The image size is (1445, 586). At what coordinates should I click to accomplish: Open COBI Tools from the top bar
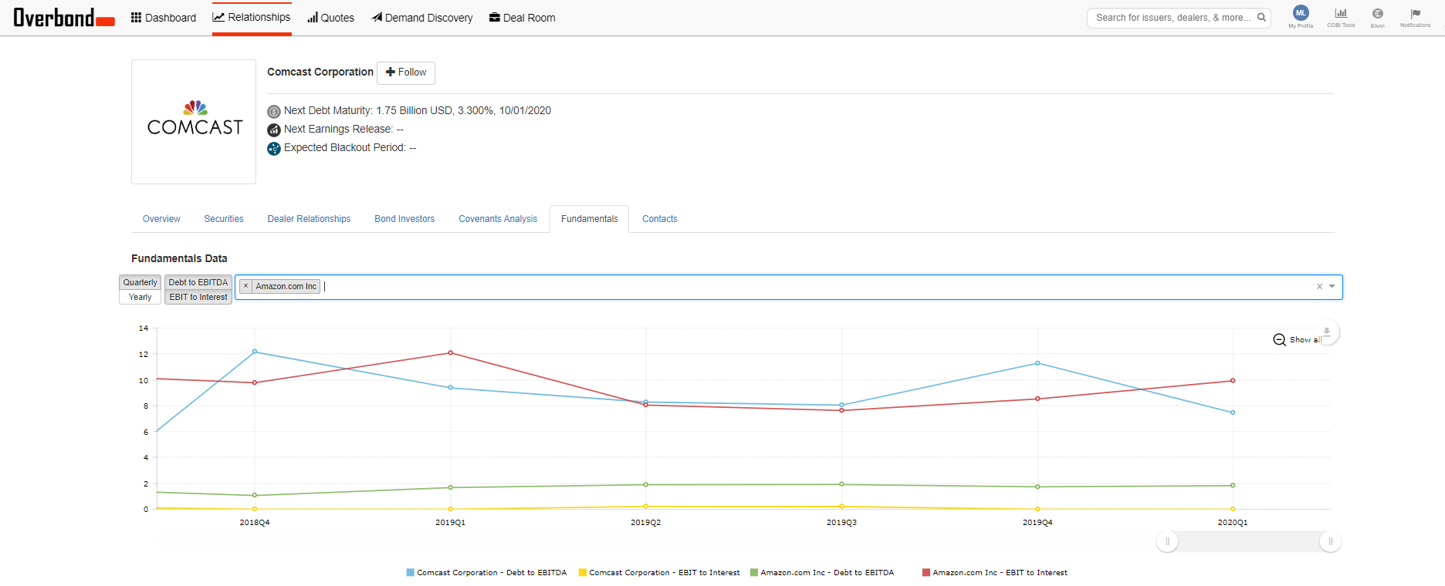pyautogui.click(x=1341, y=16)
